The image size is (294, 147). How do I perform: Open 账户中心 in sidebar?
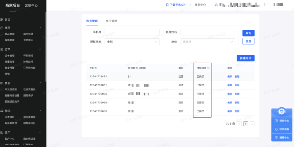[x=10, y=139]
